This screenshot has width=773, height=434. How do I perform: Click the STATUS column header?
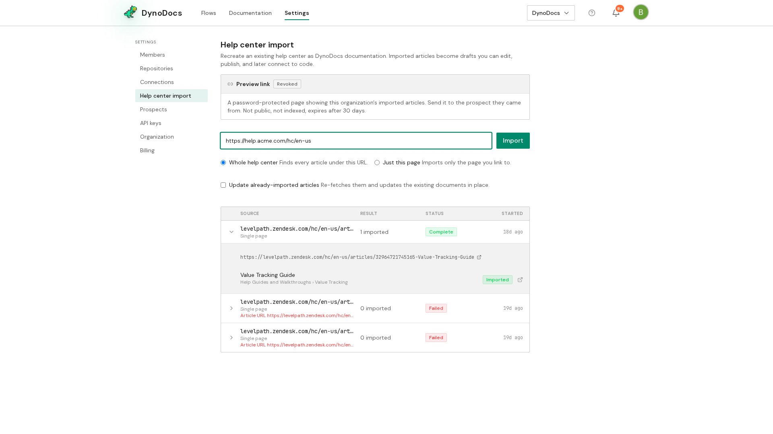coord(434,213)
